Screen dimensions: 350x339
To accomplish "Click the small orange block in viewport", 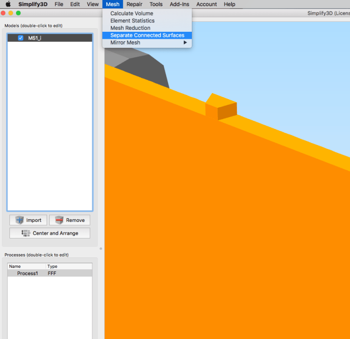I will (222, 107).
